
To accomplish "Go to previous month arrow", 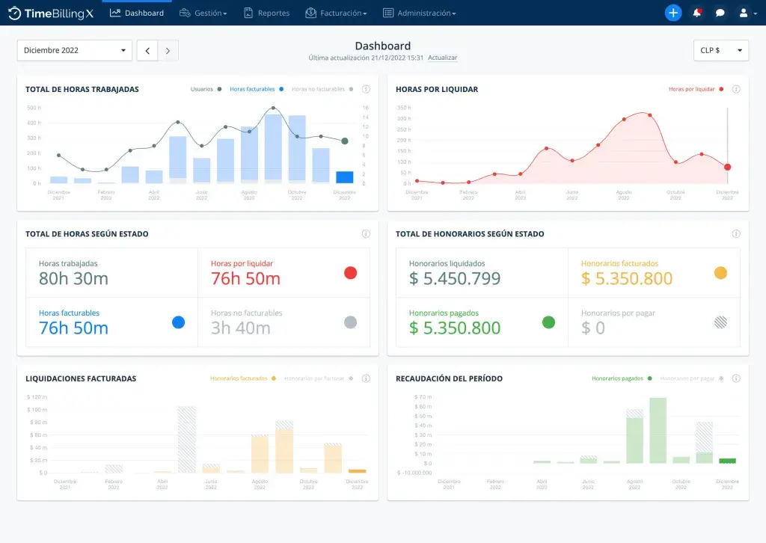I will (147, 50).
